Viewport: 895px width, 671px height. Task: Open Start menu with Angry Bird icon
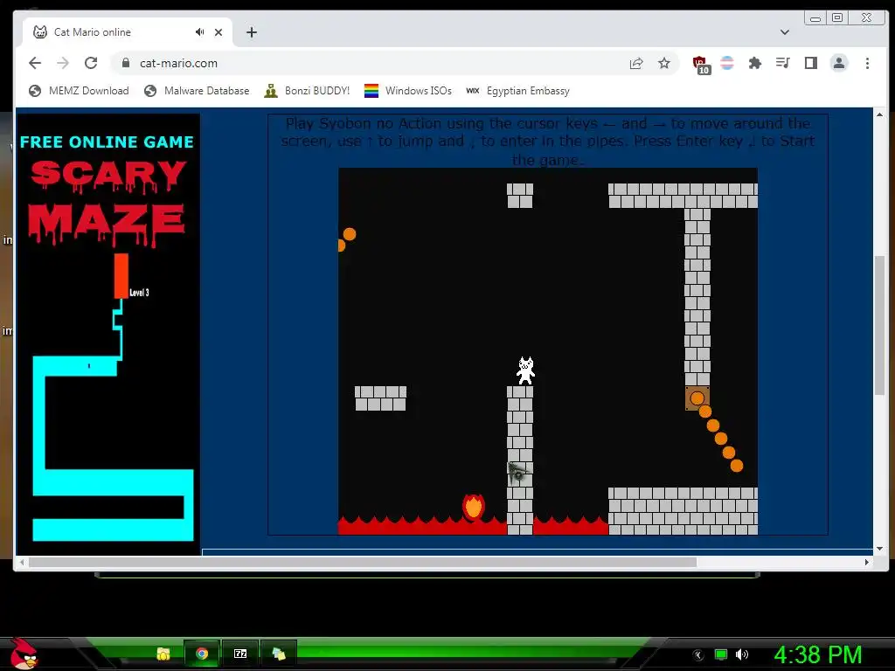tap(24, 654)
